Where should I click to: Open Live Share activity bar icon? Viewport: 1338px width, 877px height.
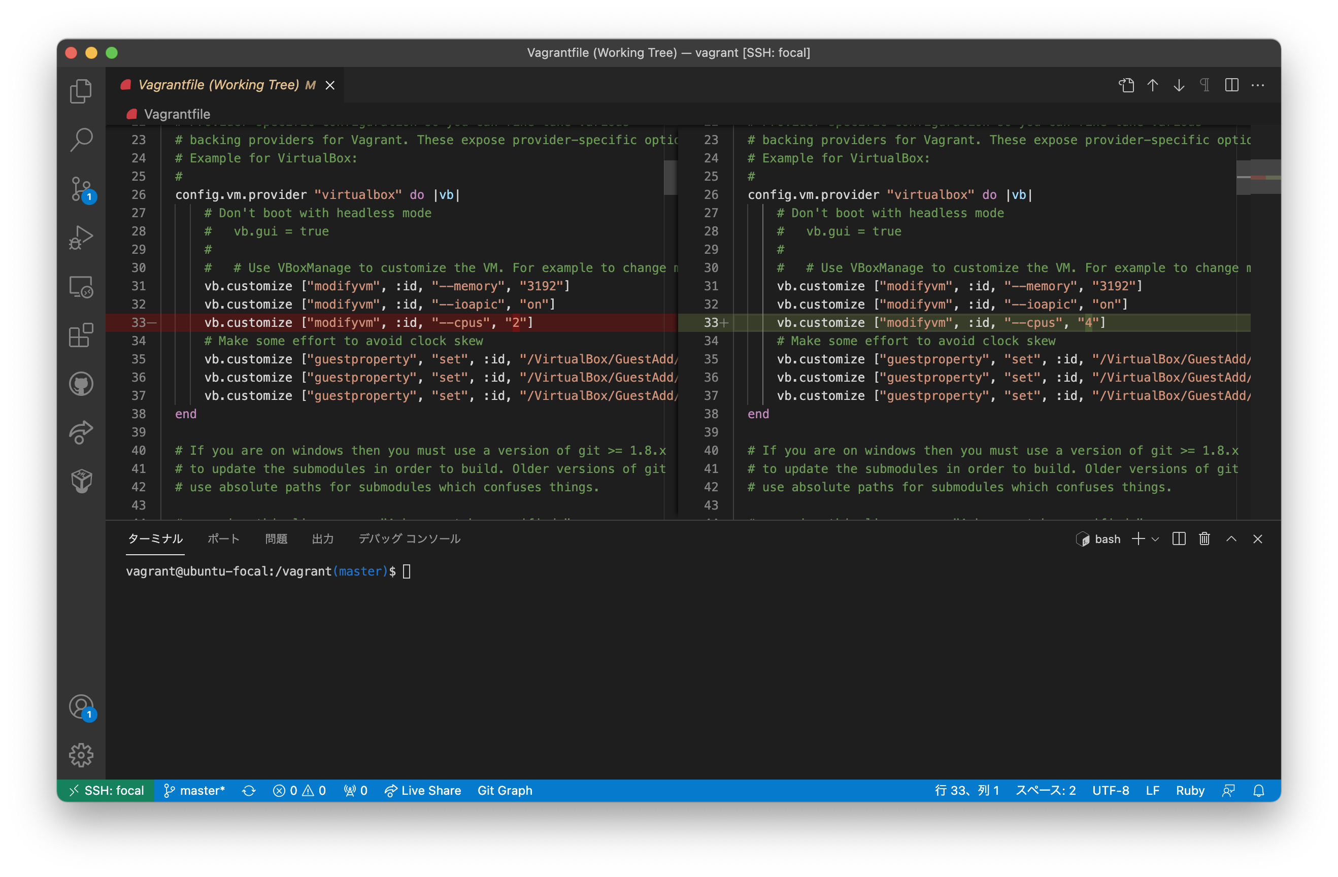pyautogui.click(x=81, y=432)
